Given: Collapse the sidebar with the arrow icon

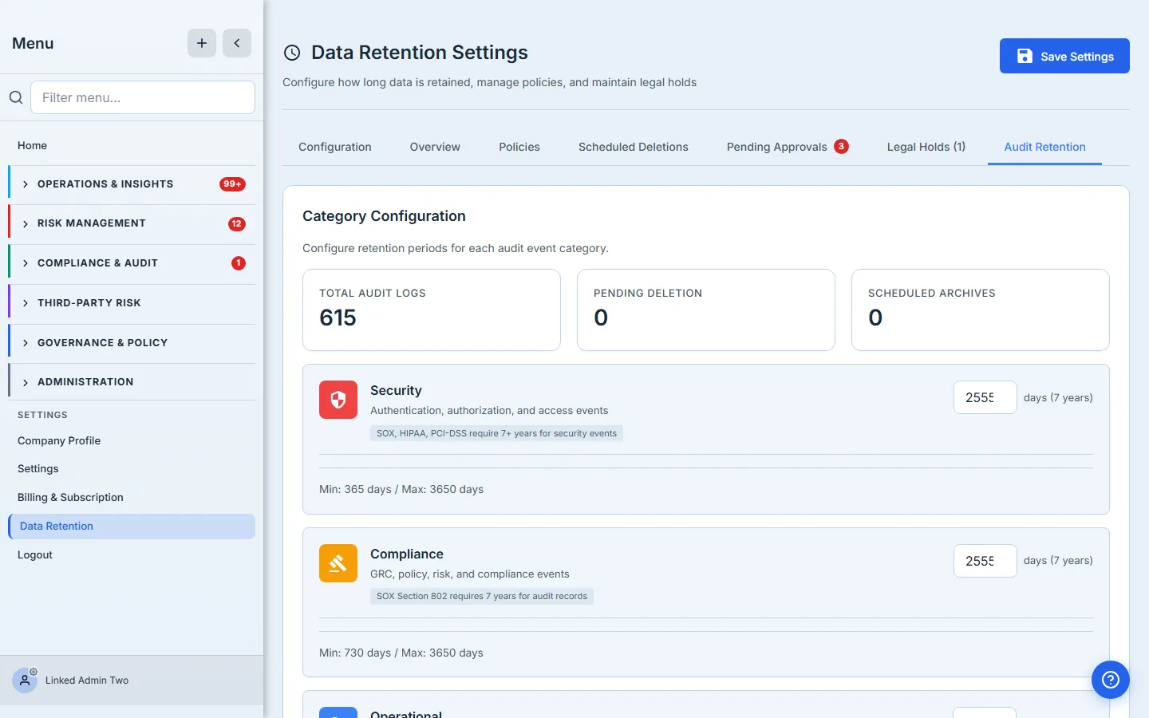Looking at the screenshot, I should [237, 43].
